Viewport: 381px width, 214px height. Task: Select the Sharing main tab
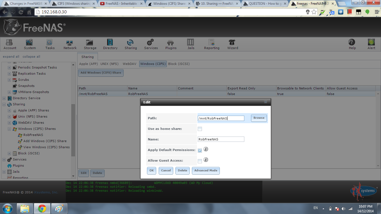coord(88,57)
